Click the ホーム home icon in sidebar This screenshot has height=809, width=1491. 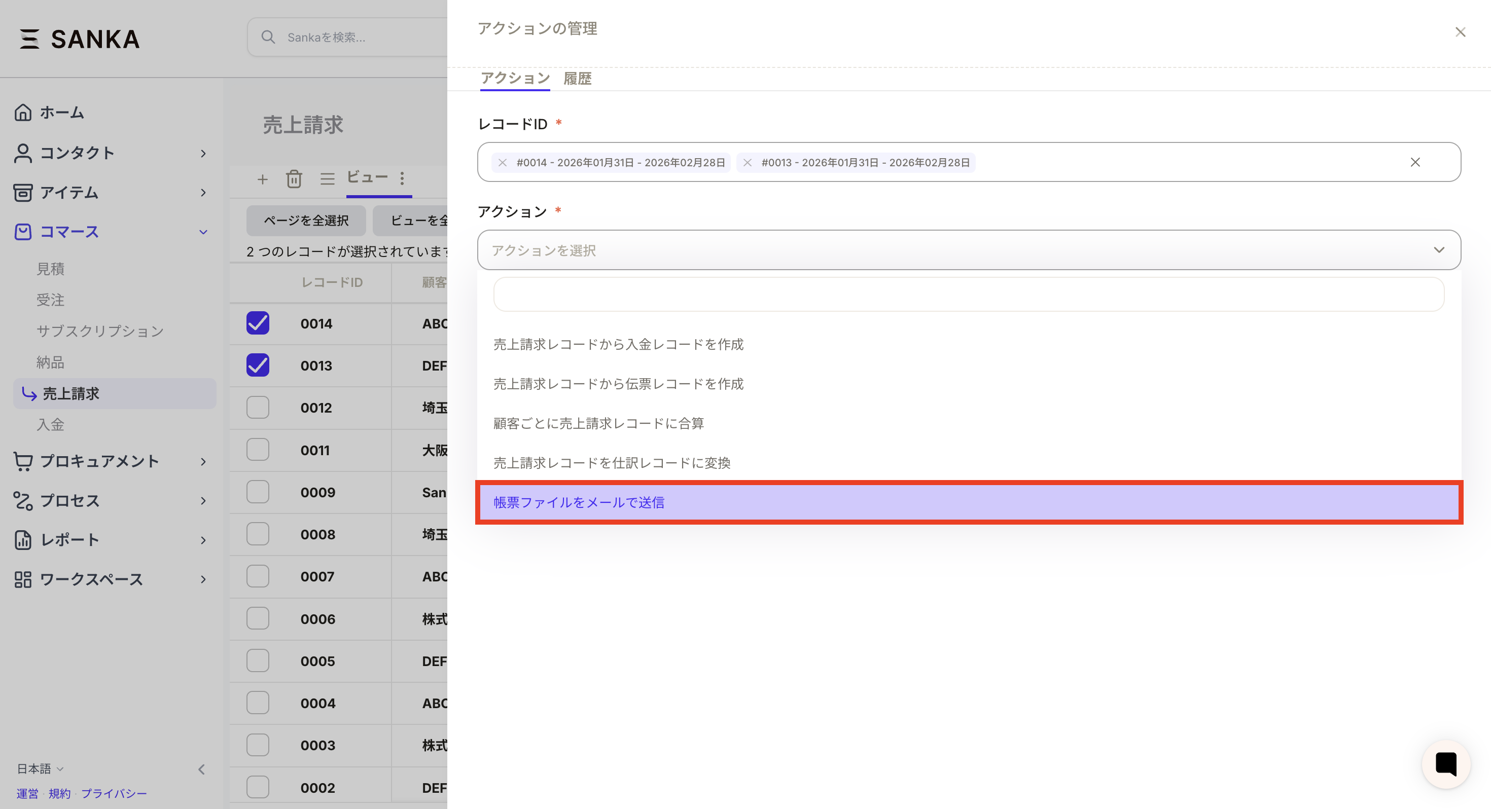[23, 112]
